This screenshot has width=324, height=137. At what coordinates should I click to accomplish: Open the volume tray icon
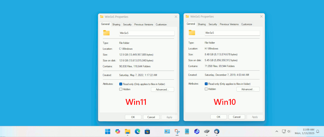289,131
